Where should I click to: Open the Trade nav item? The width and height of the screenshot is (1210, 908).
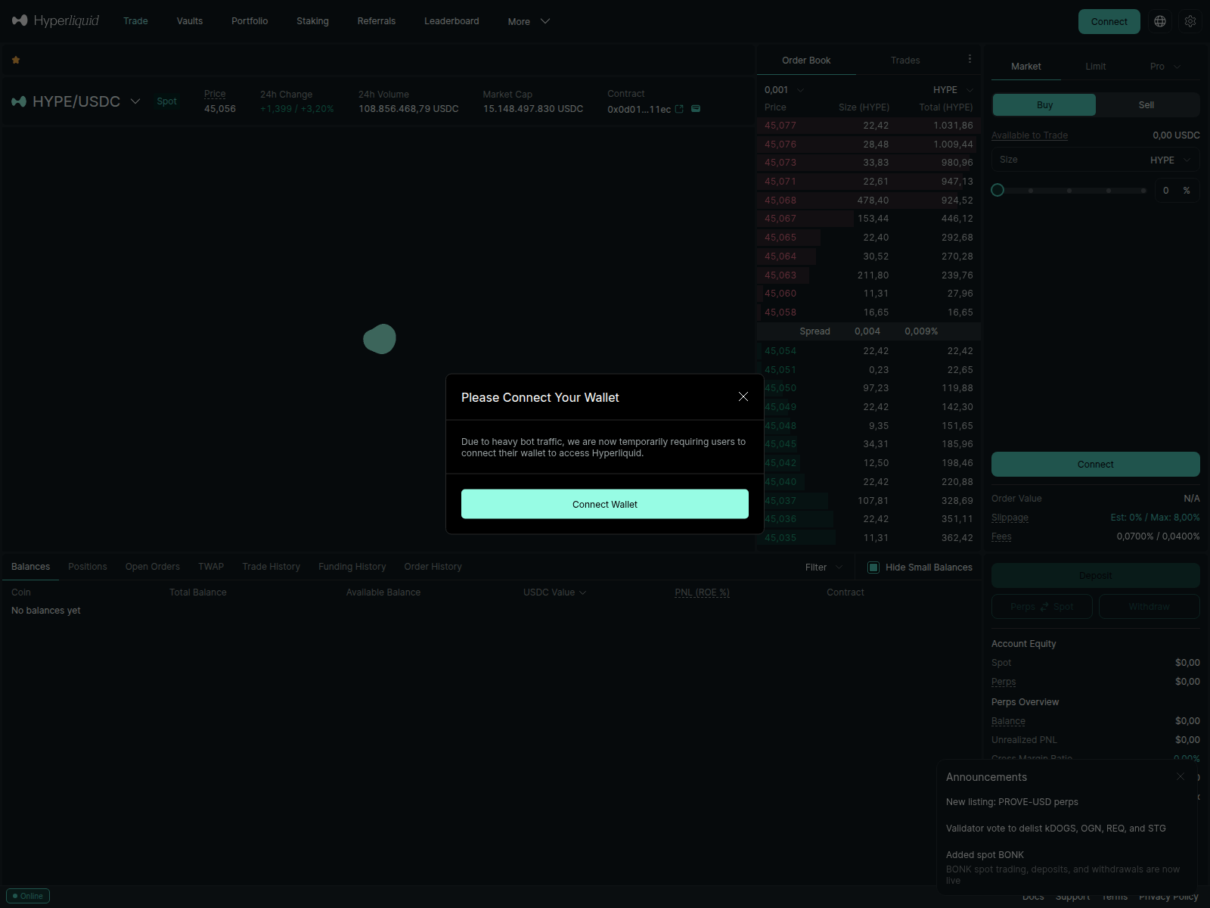(135, 21)
